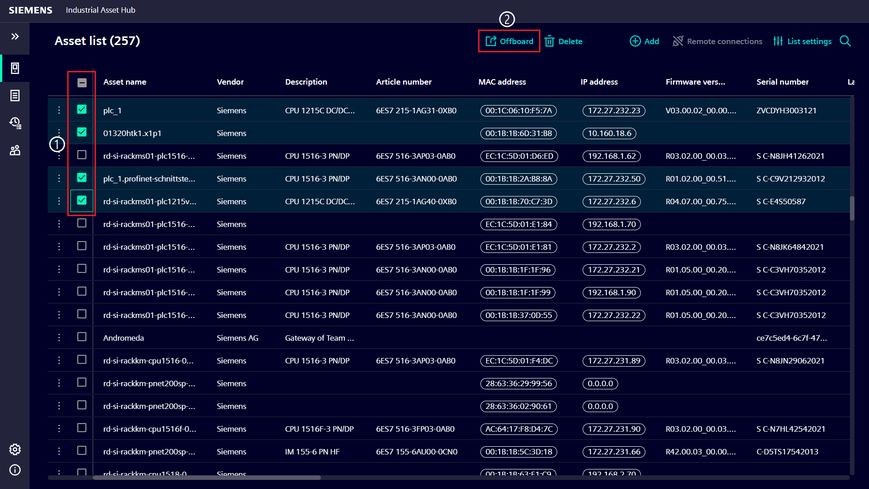Image resolution: width=869 pixels, height=489 pixels.
Task: Open the search magnifier
Action: [x=845, y=41]
